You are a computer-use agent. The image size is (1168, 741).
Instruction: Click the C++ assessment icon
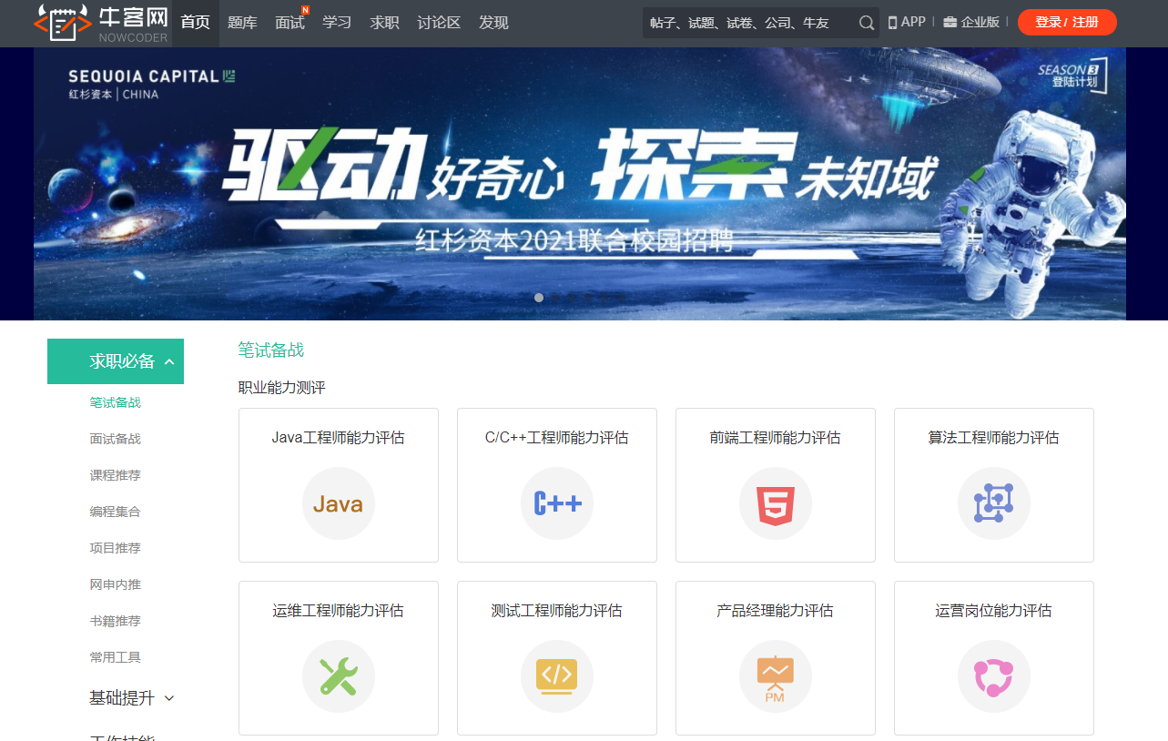pyautogui.click(x=557, y=503)
